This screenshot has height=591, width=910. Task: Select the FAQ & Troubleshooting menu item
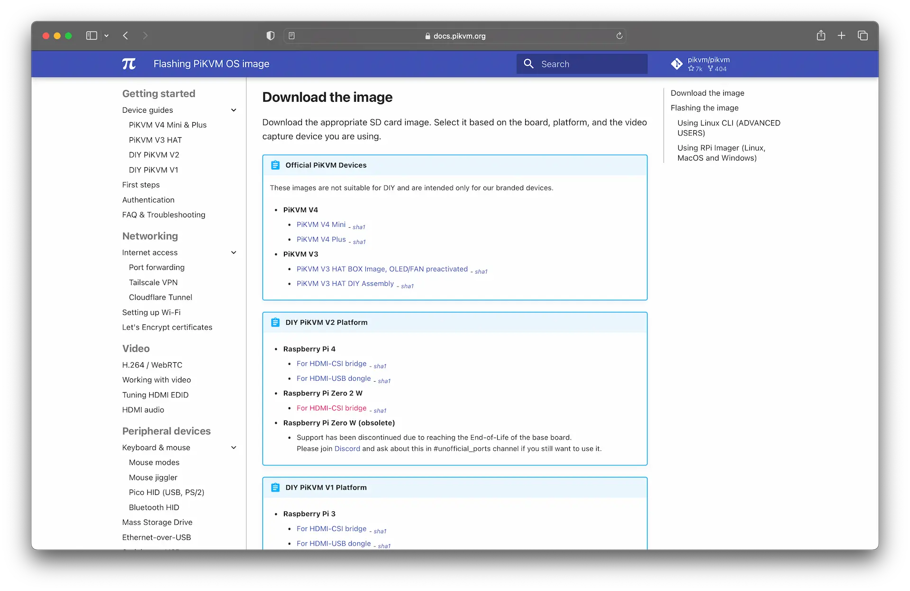[x=164, y=214]
